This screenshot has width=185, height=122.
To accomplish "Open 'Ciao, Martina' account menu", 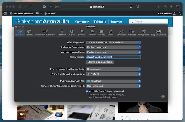I will click(167, 14).
